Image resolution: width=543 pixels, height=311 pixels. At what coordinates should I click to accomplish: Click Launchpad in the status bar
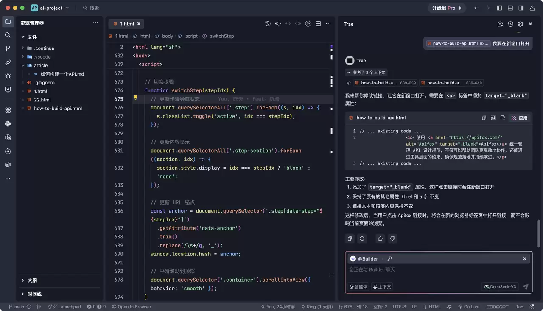(x=64, y=307)
